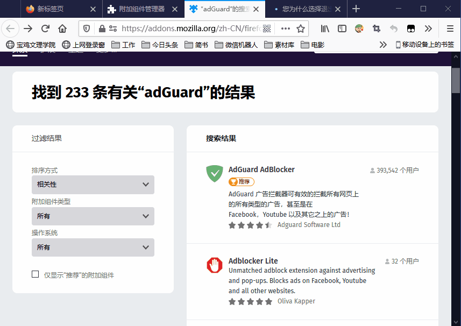Show more toolbar tools overflow

428,29
